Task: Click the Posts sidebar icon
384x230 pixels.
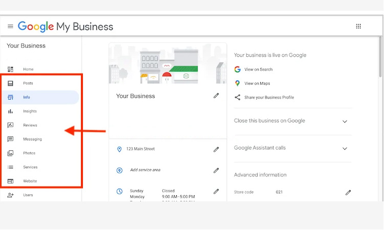Action: pyautogui.click(x=10, y=83)
